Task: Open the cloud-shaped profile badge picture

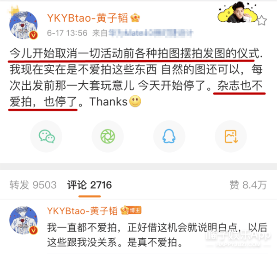Action: point(237,12)
